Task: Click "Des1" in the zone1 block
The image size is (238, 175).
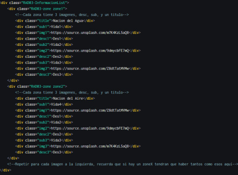Action: tap(57, 39)
